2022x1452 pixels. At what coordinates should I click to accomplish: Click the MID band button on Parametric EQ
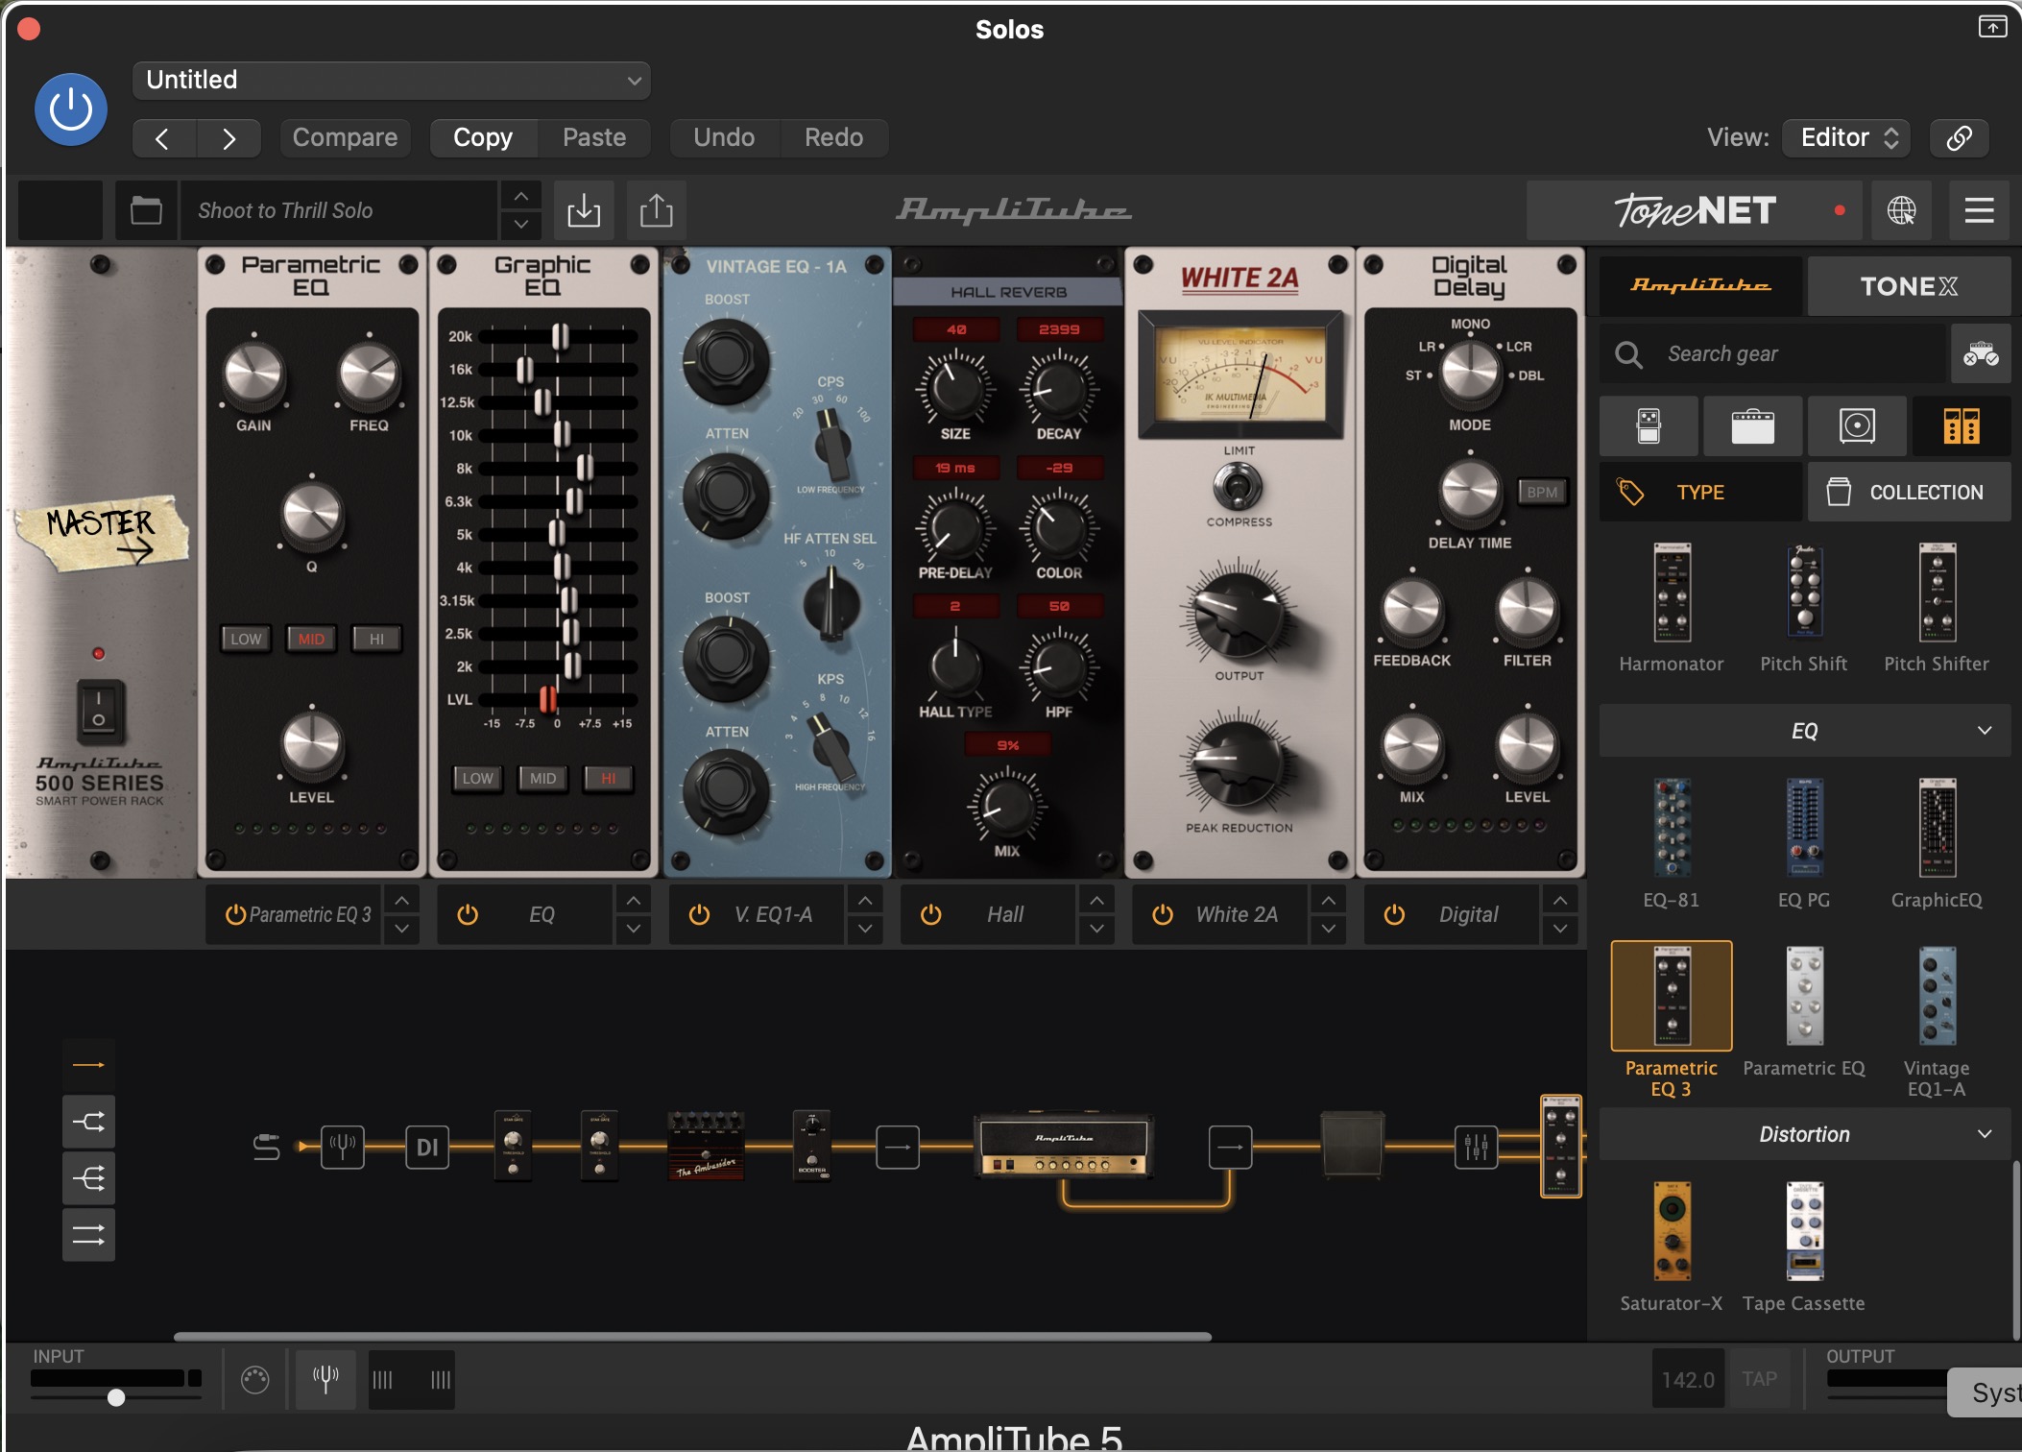311,639
